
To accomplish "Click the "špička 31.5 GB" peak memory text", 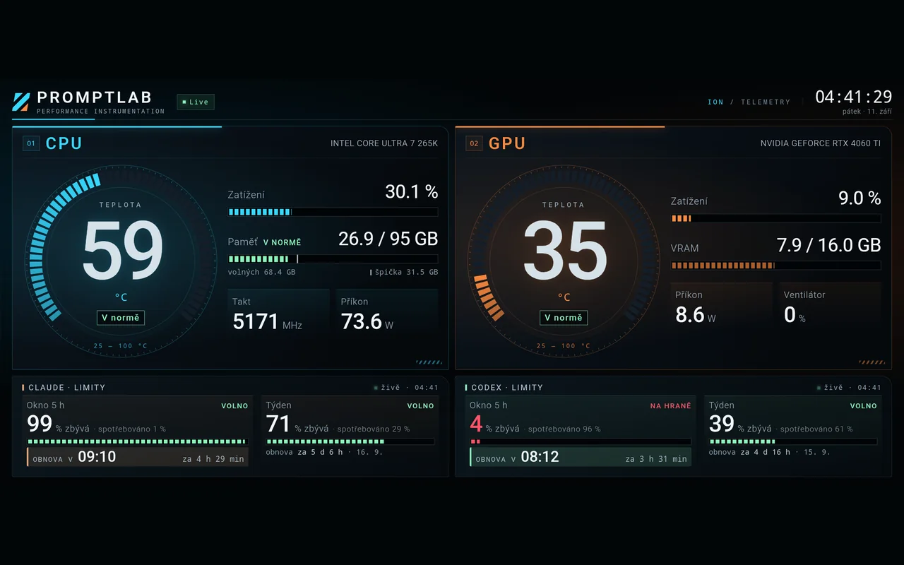I will 406,272.
